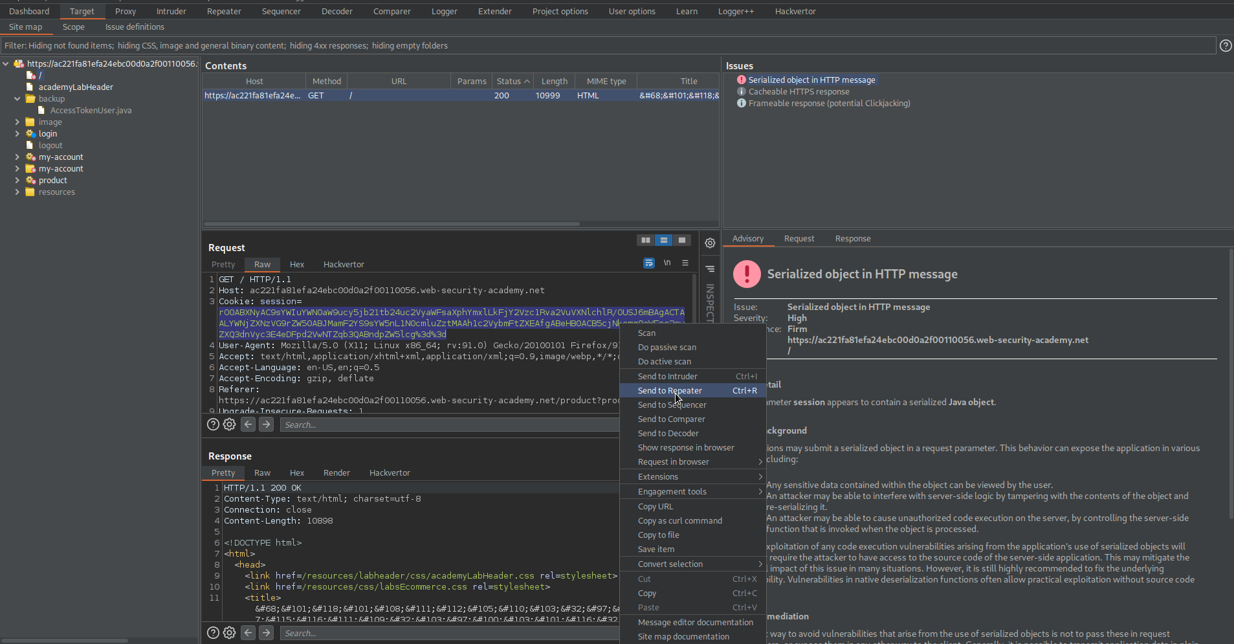
Task: Sort Contents by Length column
Action: [x=555, y=81]
